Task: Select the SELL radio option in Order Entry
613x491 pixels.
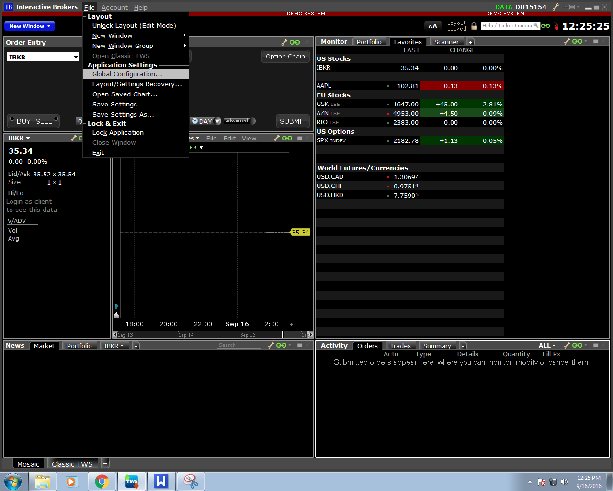Action: [46, 121]
